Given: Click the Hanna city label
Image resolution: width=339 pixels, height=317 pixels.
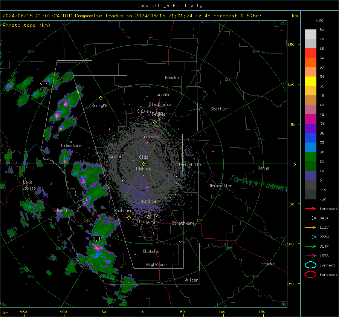Looking at the screenshot, I should click(x=263, y=168).
